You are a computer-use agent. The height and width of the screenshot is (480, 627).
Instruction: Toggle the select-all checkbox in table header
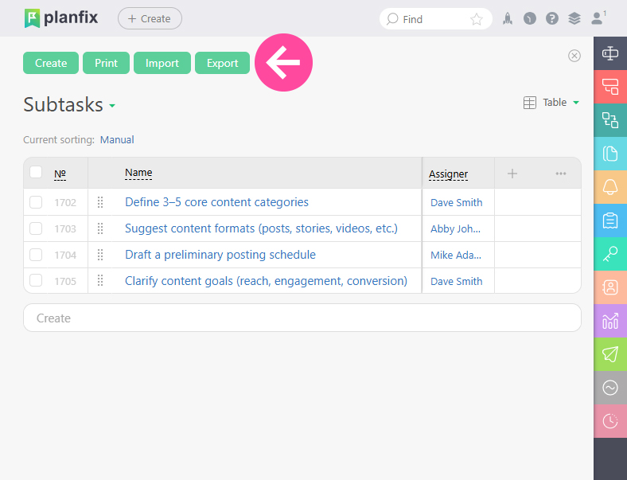[x=36, y=172]
